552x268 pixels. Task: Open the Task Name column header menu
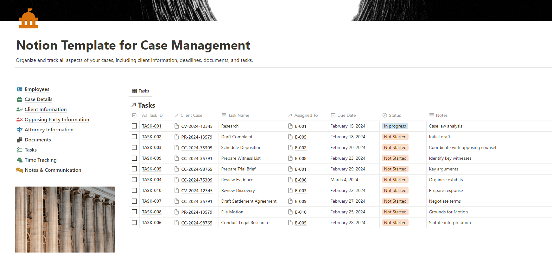(x=235, y=115)
